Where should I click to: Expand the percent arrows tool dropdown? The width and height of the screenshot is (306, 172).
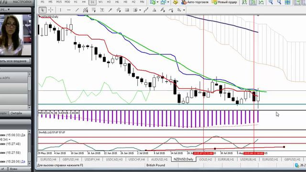pos(184,10)
